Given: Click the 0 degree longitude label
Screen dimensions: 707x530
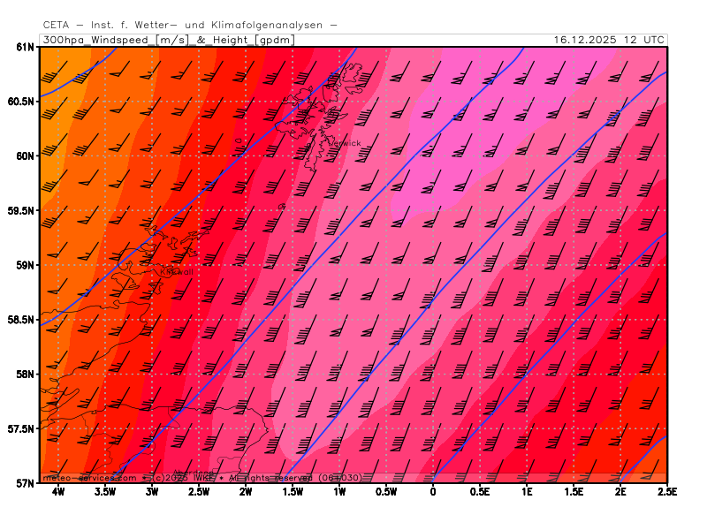Looking at the screenshot, I should (x=433, y=492).
